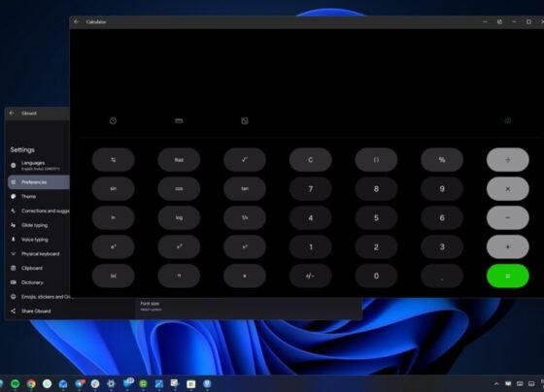Open the unit converter ruler icon

(x=179, y=121)
